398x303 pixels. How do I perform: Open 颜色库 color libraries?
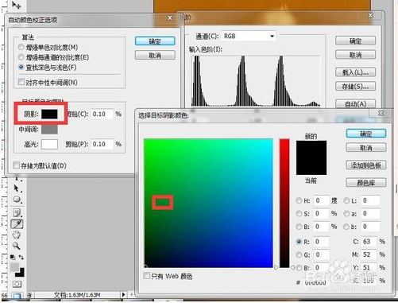click(x=366, y=183)
